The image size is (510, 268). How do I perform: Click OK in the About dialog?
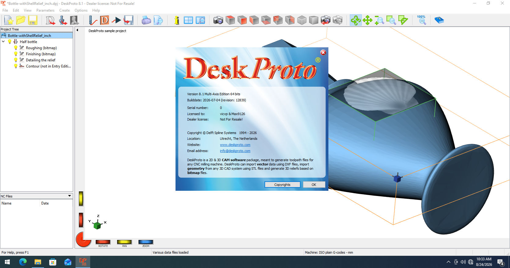pyautogui.click(x=314, y=185)
